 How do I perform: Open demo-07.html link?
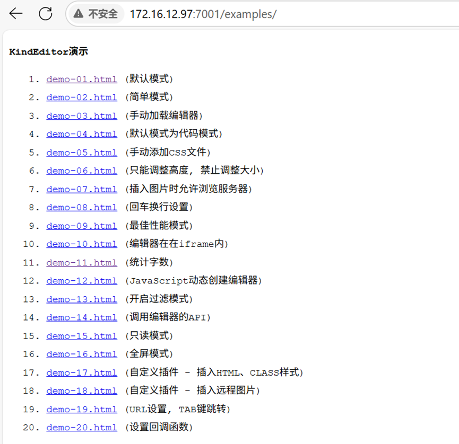[82, 189]
